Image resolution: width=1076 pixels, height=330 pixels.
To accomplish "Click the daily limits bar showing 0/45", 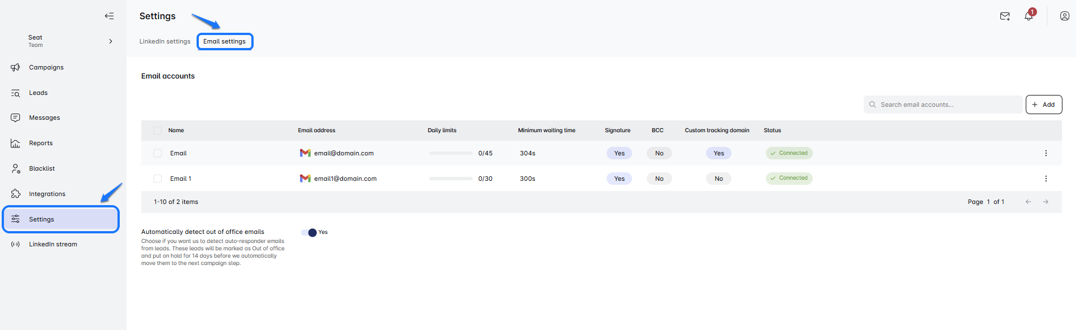I will tap(451, 153).
